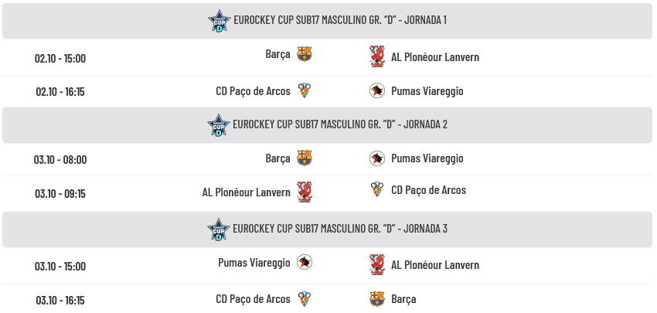Click CD Paço de Arcos crest in 02.10 16:15 match
The height and width of the screenshot is (313, 657).
click(305, 90)
